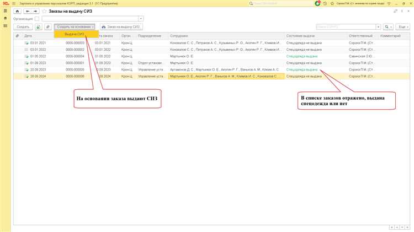Screen dimensions: 414x232
Task: Go forward with the right arrow
Action: pyautogui.click(x=35, y=11)
